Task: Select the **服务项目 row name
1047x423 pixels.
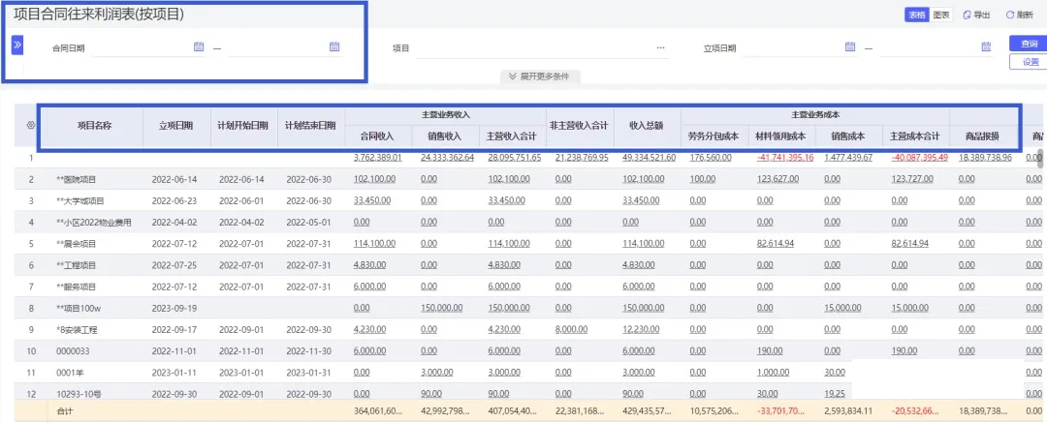Action: point(77,287)
